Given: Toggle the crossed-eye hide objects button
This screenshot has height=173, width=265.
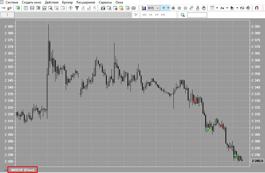Looking at the screenshot, I should click(242, 8).
